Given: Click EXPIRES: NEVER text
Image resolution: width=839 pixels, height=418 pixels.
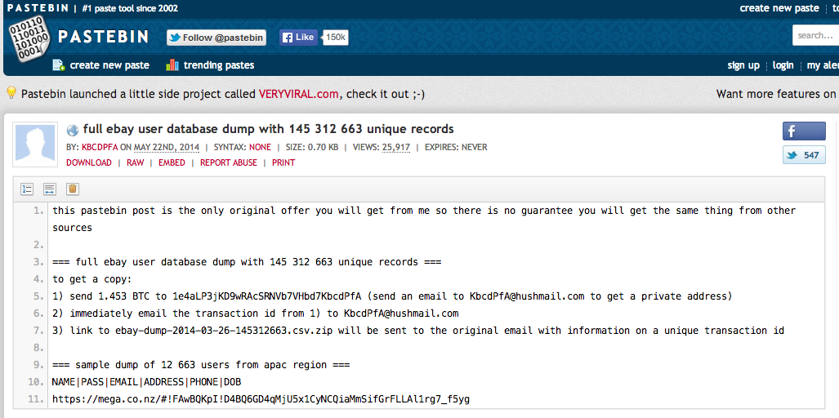Looking at the screenshot, I should tap(456, 147).
